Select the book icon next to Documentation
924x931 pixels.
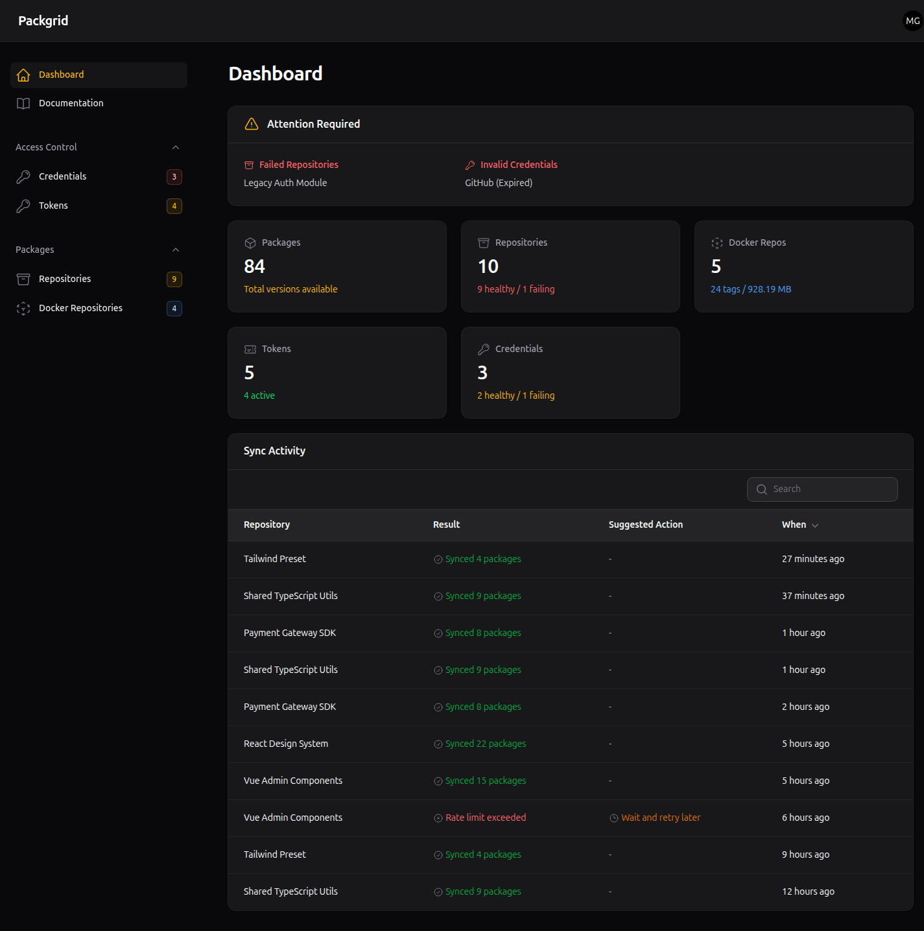tap(23, 103)
